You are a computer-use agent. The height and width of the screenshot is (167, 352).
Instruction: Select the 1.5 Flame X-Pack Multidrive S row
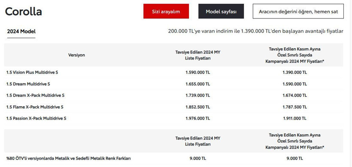(x=173, y=107)
